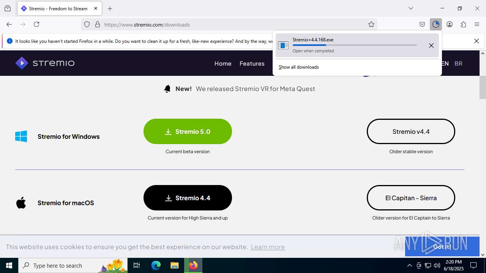
Task: Open the extensions puzzle icon
Action: tap(463, 24)
